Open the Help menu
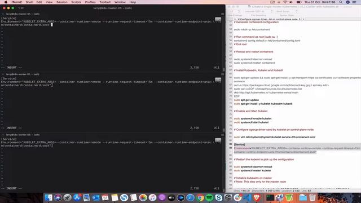 (x=133, y=2)
